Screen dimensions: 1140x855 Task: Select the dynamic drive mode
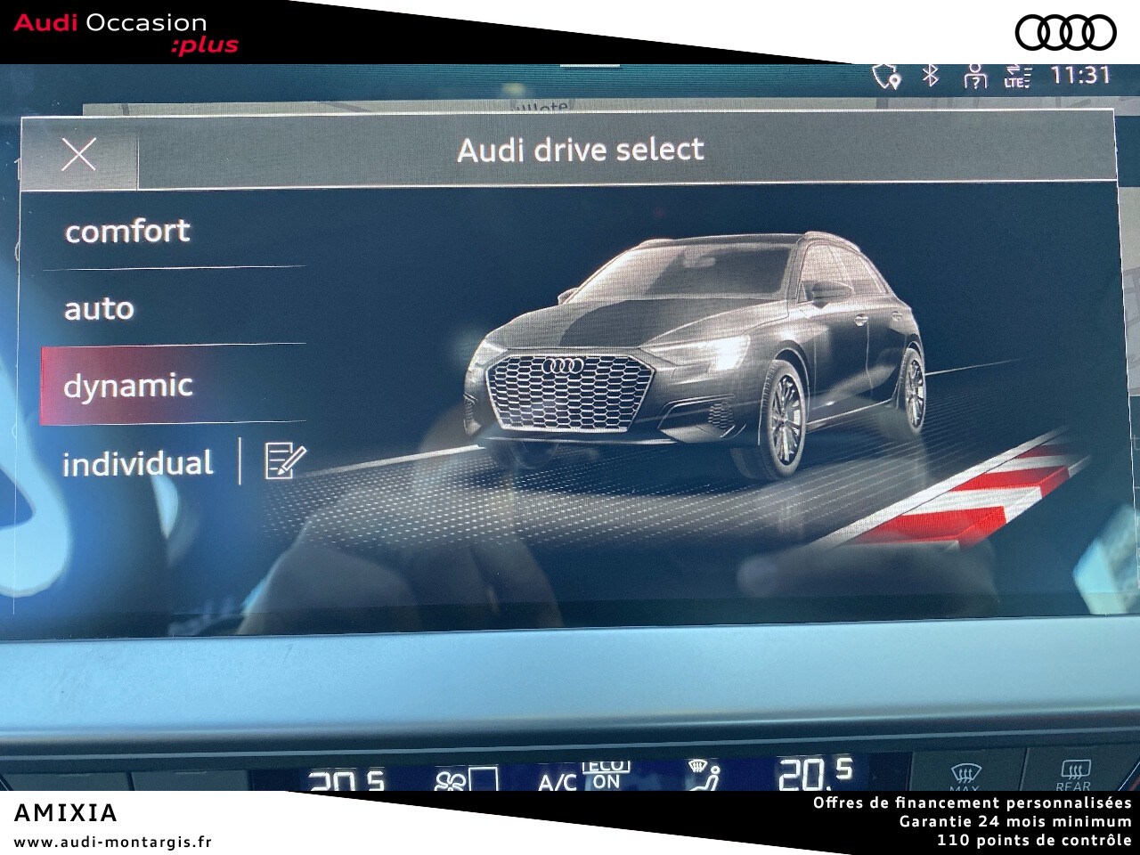(128, 387)
